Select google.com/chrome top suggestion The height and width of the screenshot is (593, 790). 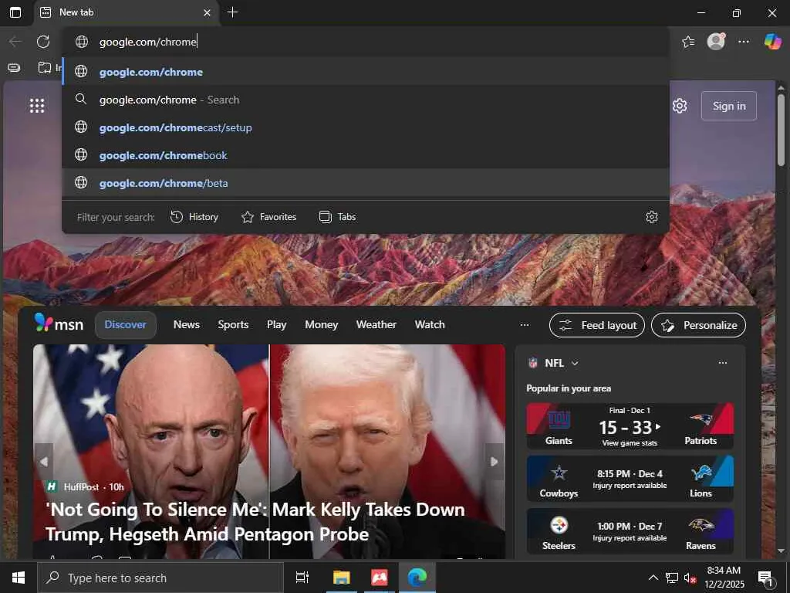tap(366, 72)
